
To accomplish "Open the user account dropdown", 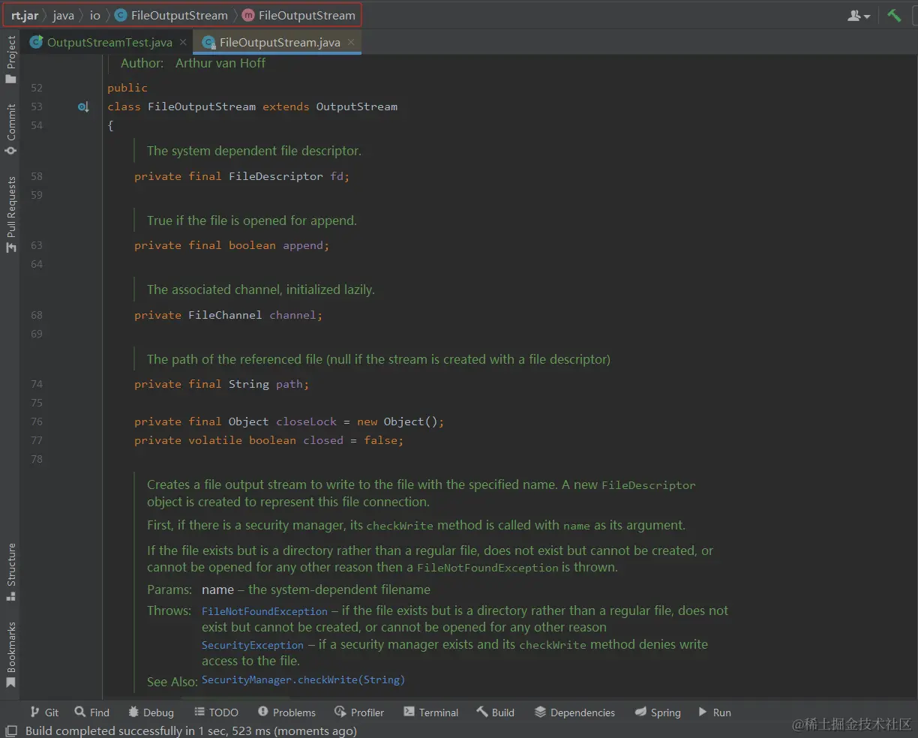I will [x=859, y=15].
